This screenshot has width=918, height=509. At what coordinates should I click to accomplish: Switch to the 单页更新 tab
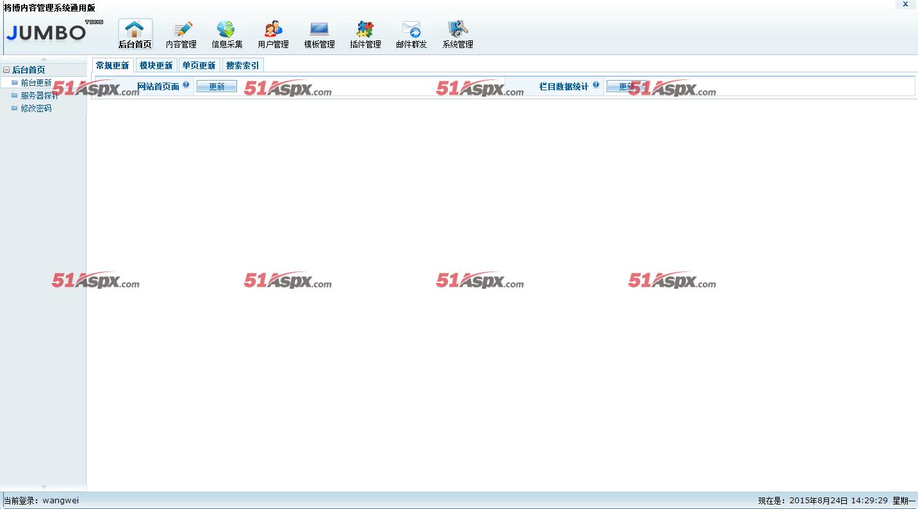199,65
